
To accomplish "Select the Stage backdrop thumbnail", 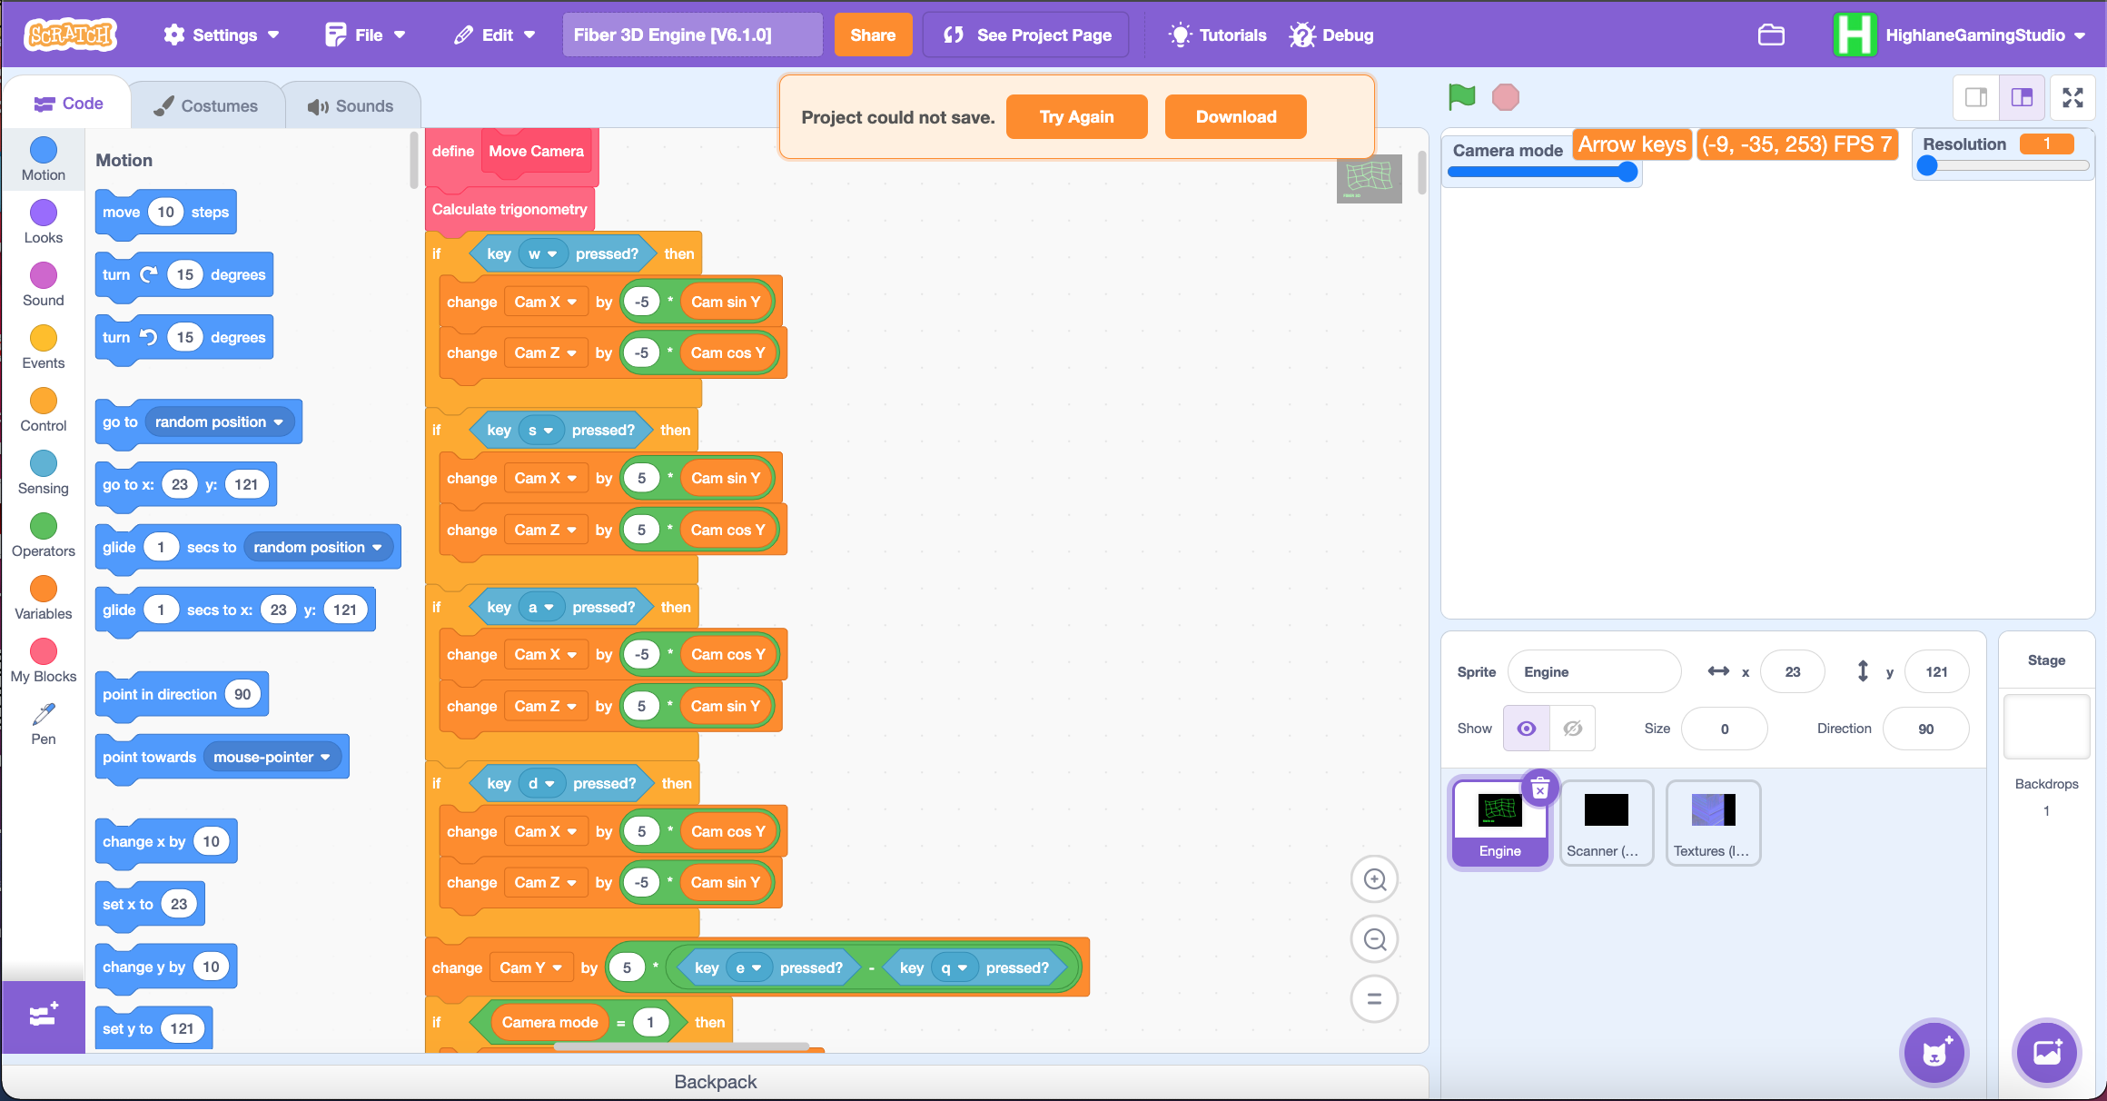I will coord(2047,727).
